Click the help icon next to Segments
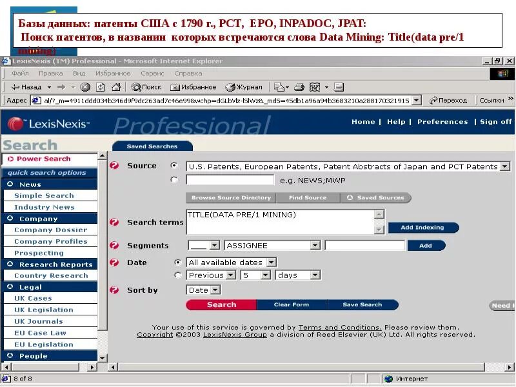 (114, 246)
